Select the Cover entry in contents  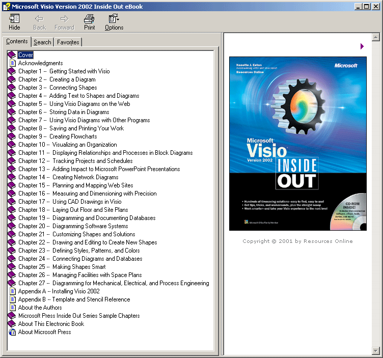(25, 54)
